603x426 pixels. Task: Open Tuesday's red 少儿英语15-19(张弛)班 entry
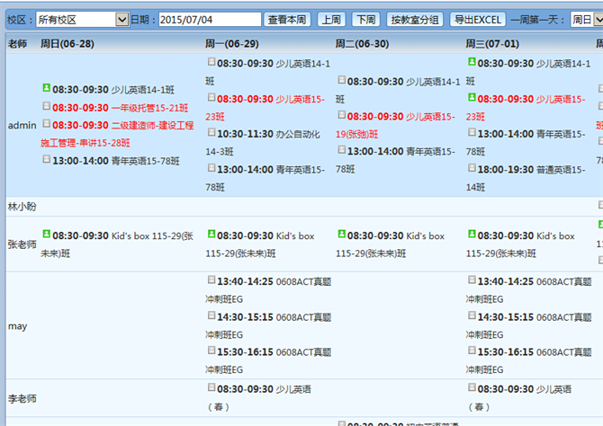400,125
